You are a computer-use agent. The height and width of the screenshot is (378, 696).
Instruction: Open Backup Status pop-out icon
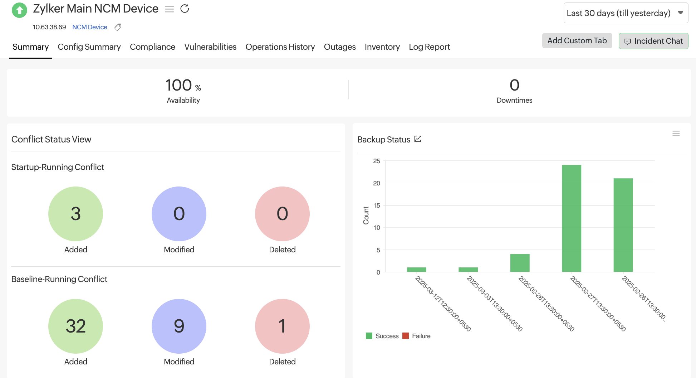pyautogui.click(x=418, y=139)
